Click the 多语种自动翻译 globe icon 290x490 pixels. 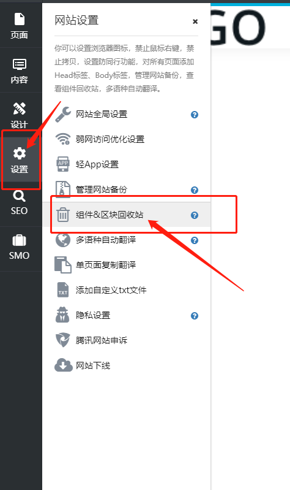[63, 240]
